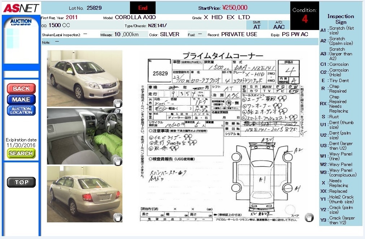Click hand zoom icon on rear car photo
365x239 pixels.
click(x=118, y=218)
